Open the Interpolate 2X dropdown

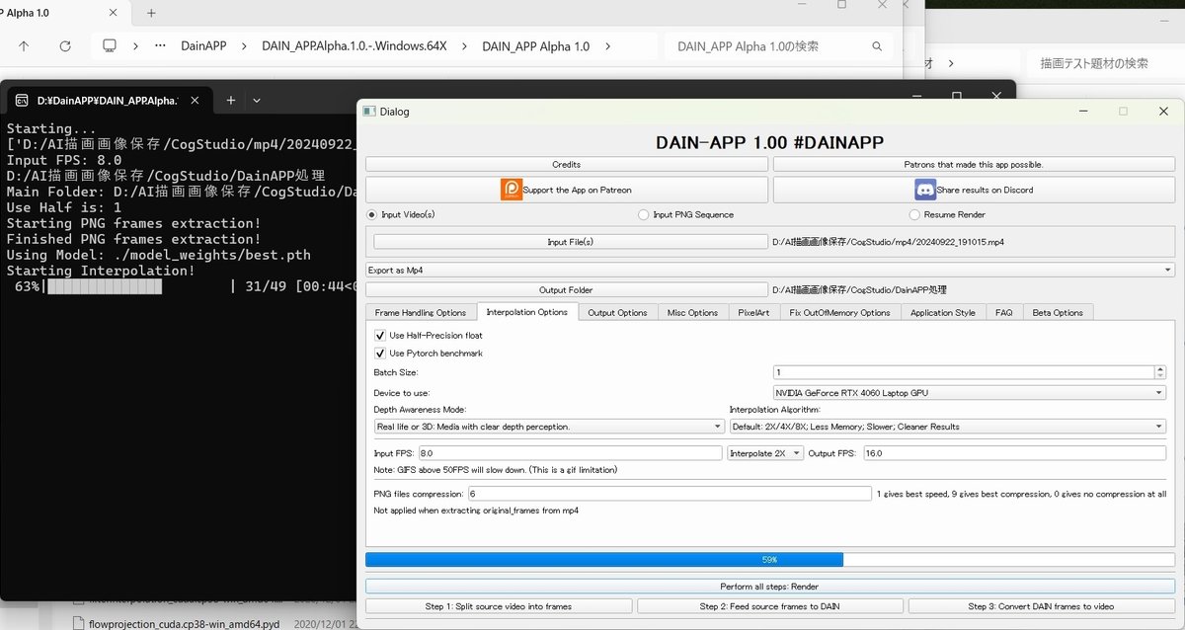pos(765,453)
